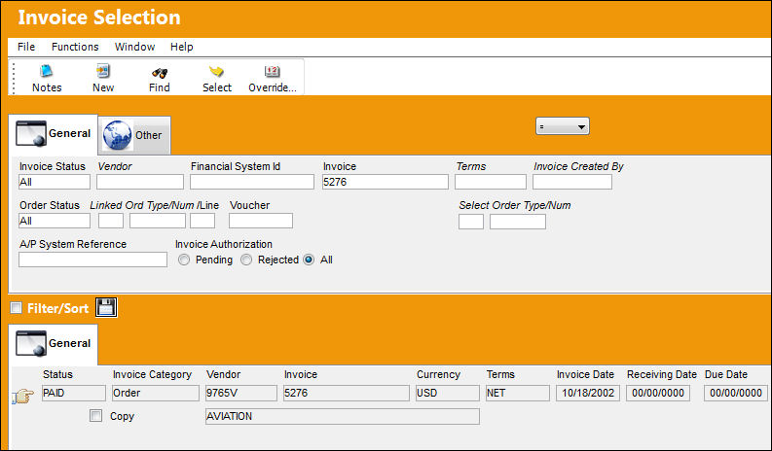Open the Notes toolbar icon
Screen dimensions: 772x451
47,71
